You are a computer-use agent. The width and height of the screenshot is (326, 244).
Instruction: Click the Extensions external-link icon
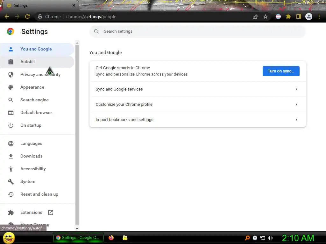(51, 213)
